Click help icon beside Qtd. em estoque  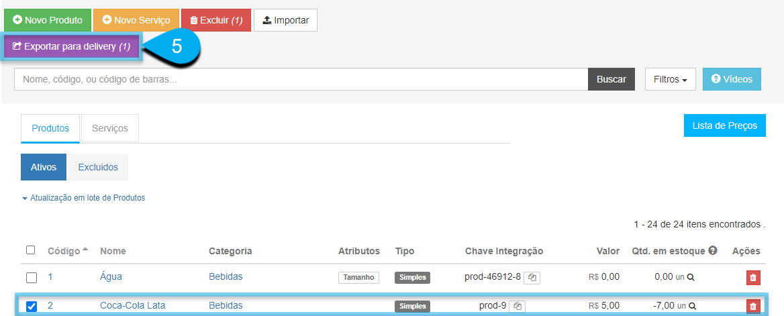[x=713, y=250]
